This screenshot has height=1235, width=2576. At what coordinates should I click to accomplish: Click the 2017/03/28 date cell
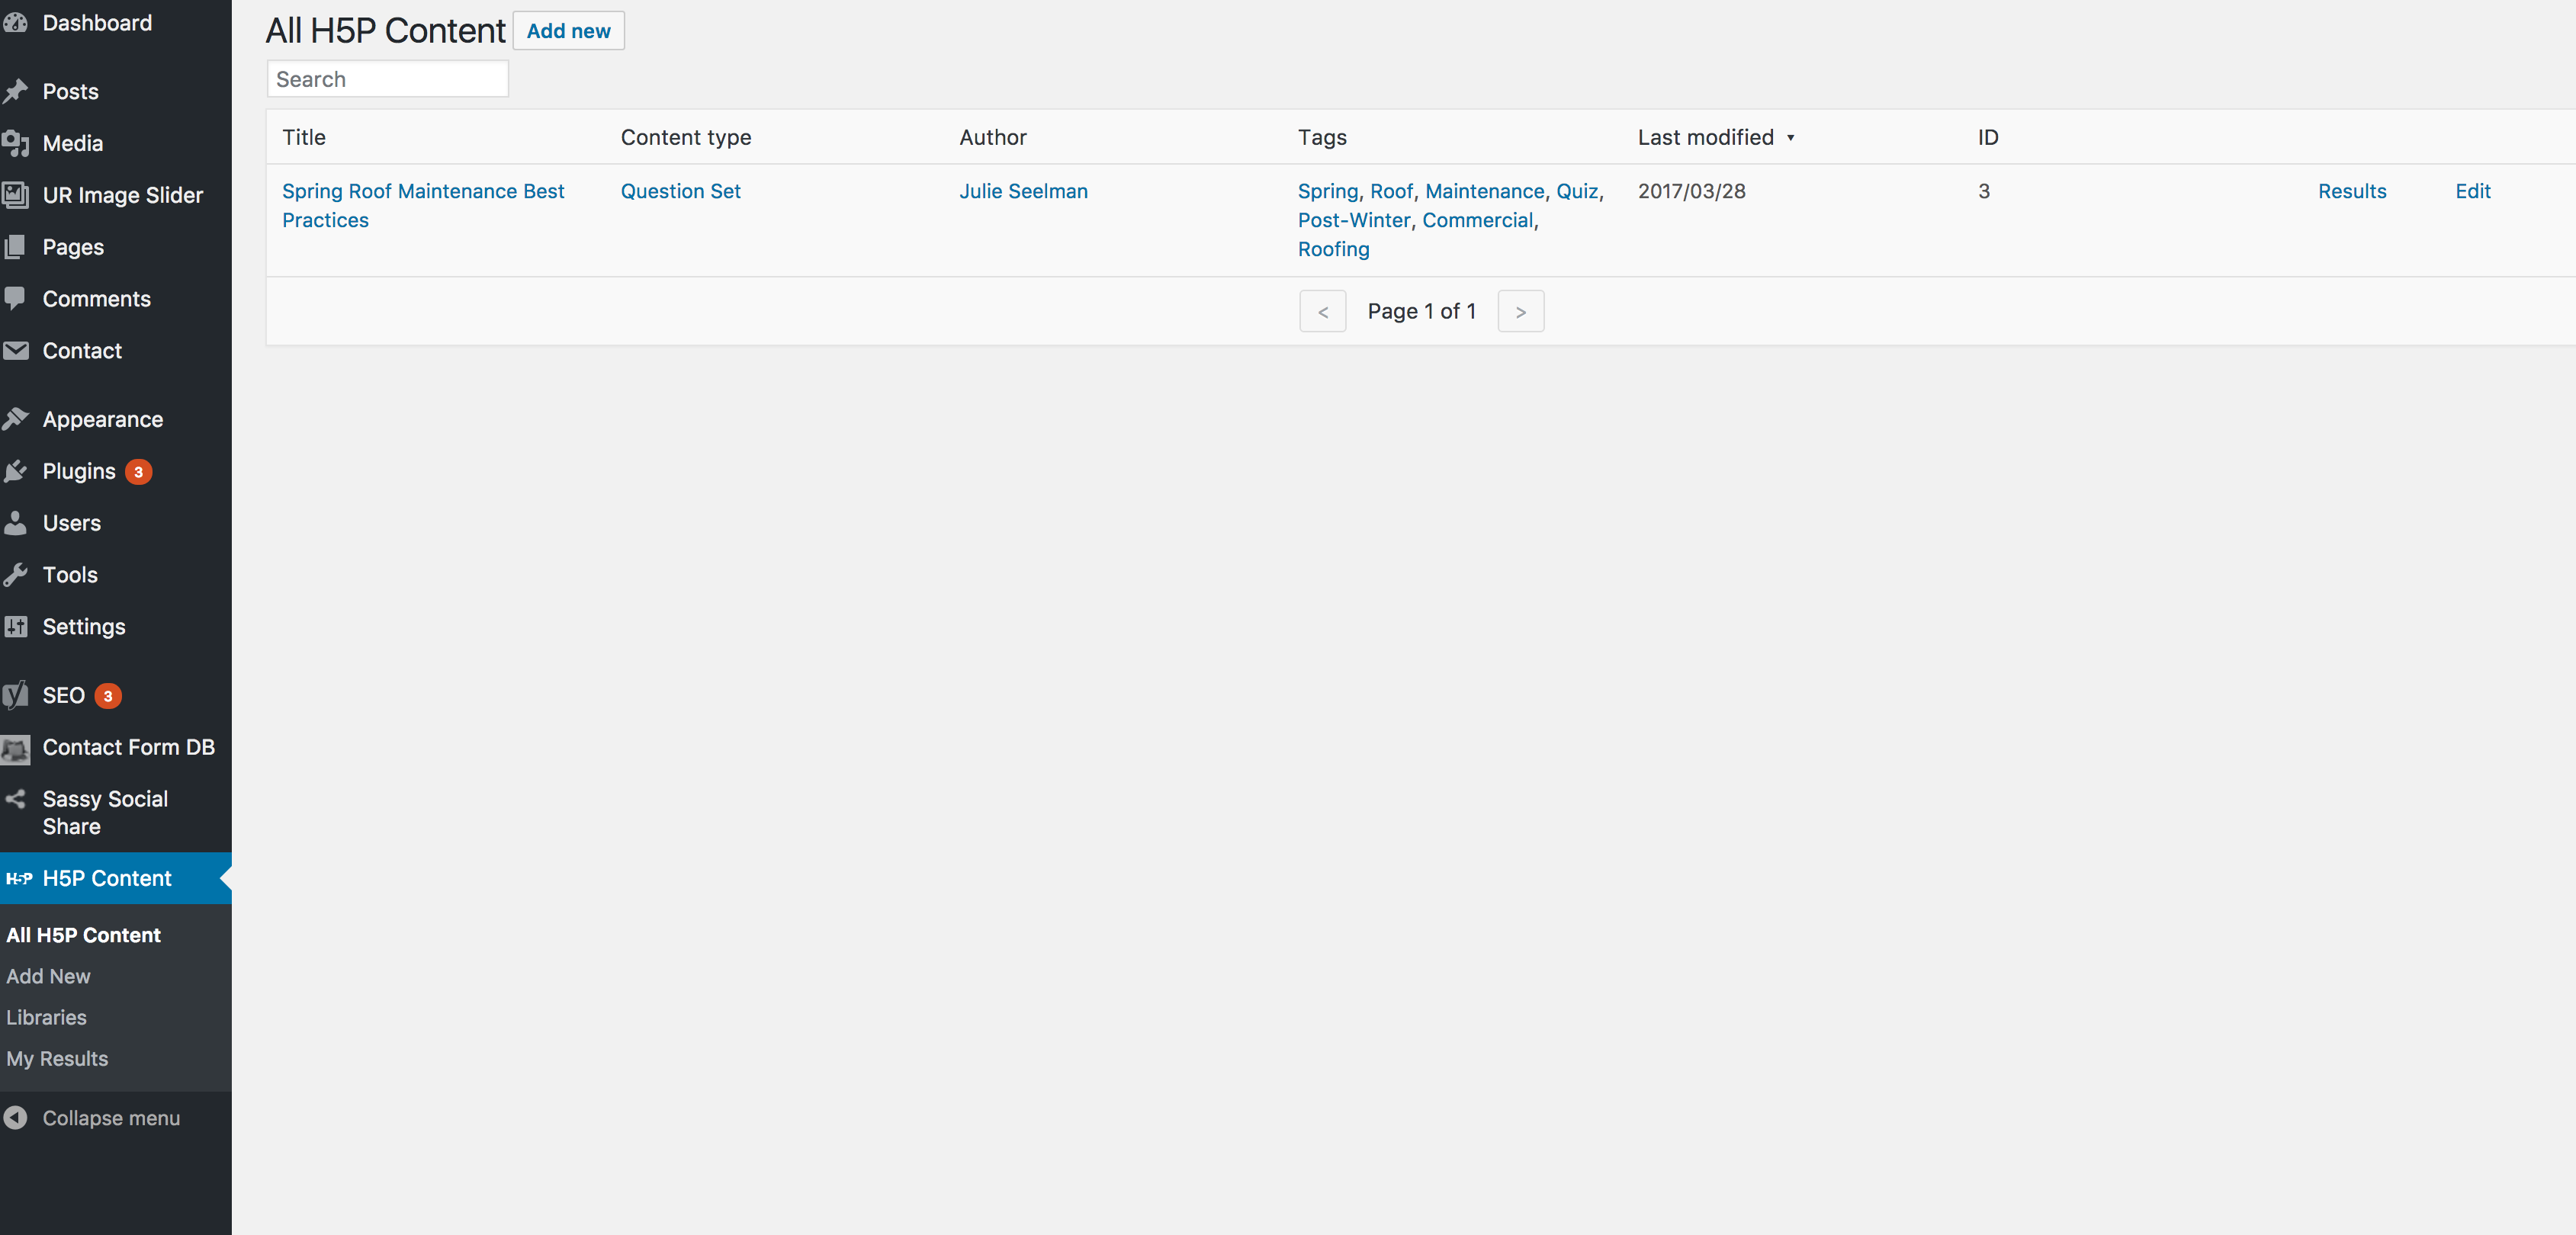[1691, 191]
